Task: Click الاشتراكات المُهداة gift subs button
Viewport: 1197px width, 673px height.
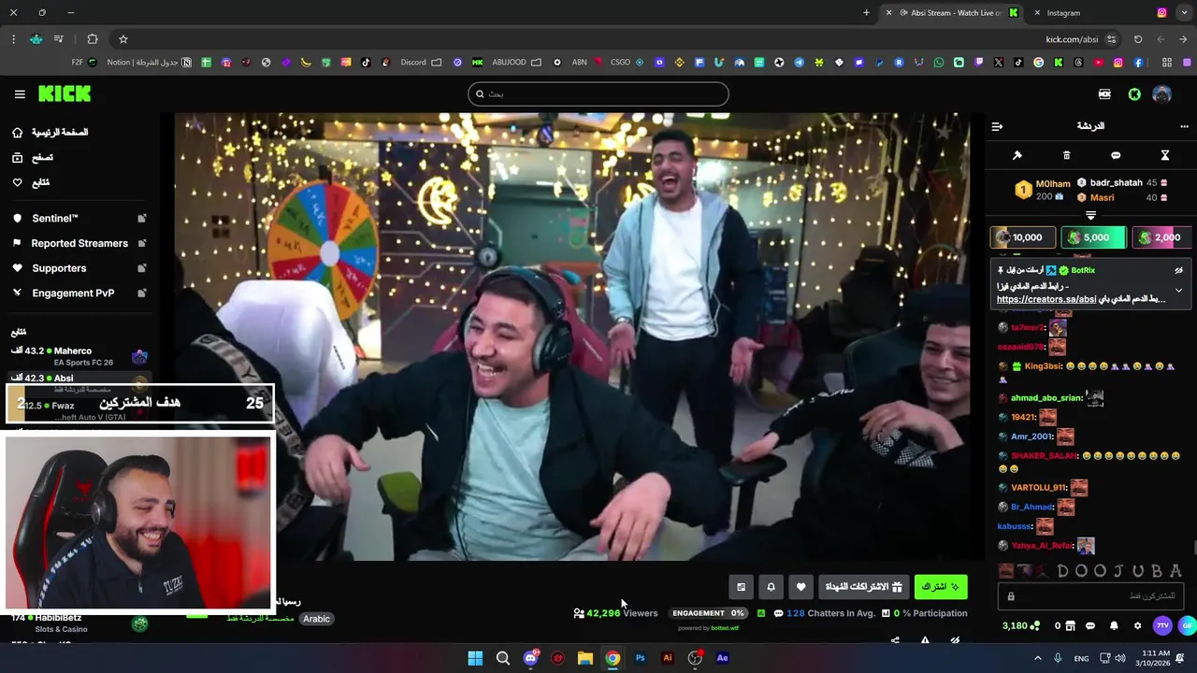Action: (x=863, y=587)
